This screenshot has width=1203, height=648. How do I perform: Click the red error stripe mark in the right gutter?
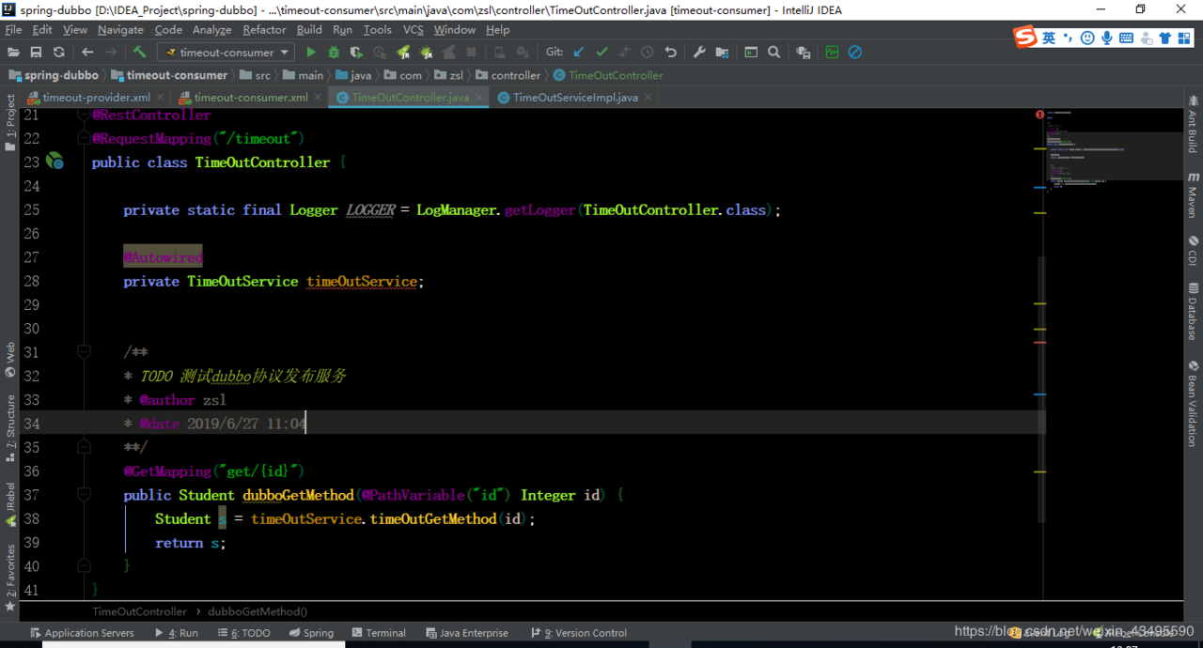[x=1039, y=342]
